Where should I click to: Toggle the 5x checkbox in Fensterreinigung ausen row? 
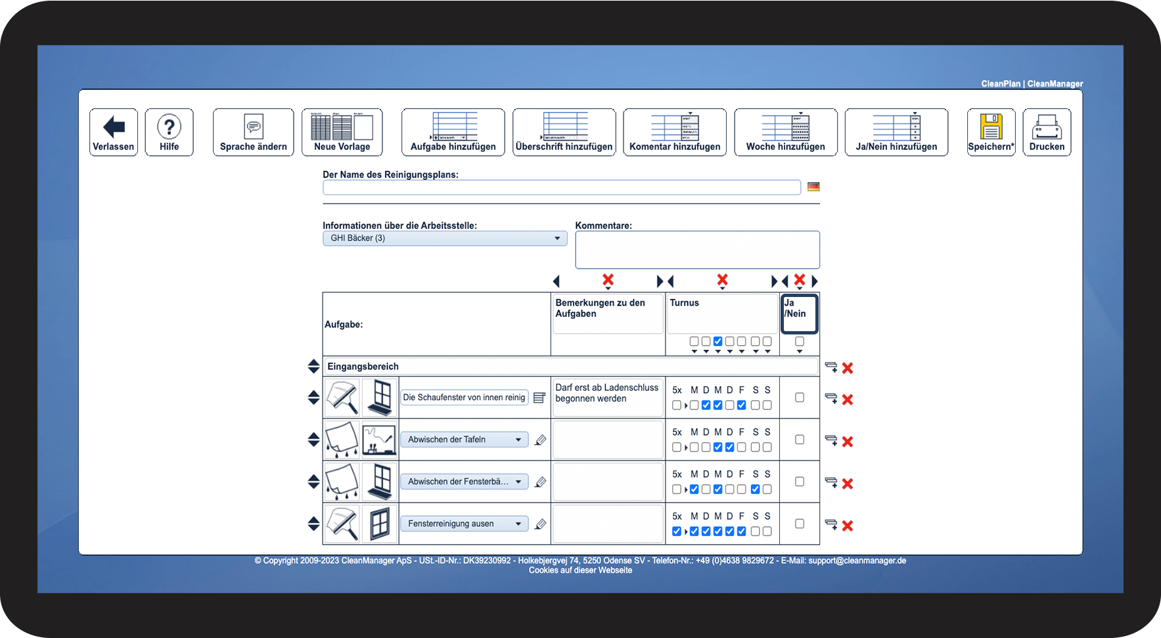tap(677, 532)
